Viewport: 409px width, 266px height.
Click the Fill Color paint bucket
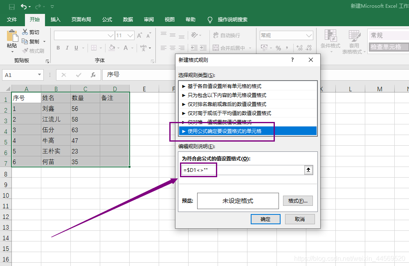(x=112, y=48)
